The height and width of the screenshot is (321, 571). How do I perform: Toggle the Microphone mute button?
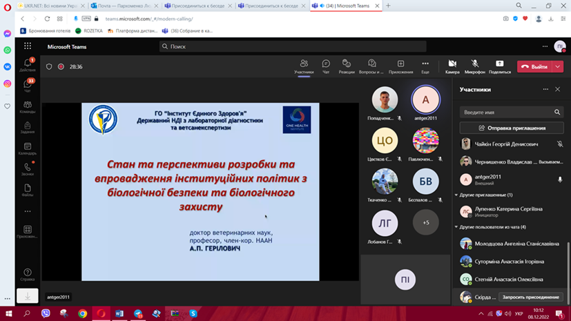475,67
